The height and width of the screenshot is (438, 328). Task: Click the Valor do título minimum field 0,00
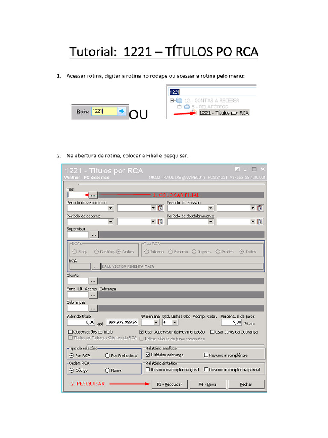point(81,323)
